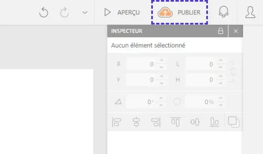Open the user account icon
The width and height of the screenshot is (263, 154).
[x=250, y=12]
